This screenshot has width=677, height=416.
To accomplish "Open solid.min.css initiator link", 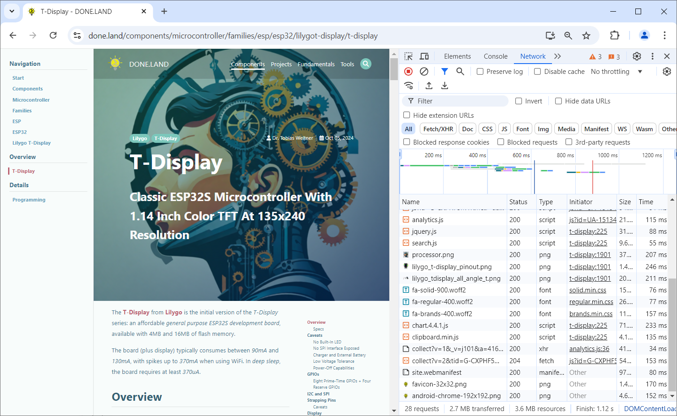I will pyautogui.click(x=587, y=290).
